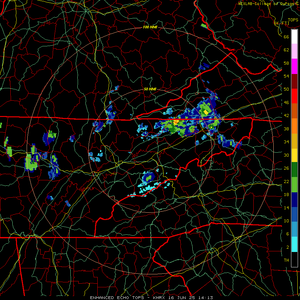This screenshot has height=300, width=300.
Task: Click the "66" legend value
Action: click(286, 37)
